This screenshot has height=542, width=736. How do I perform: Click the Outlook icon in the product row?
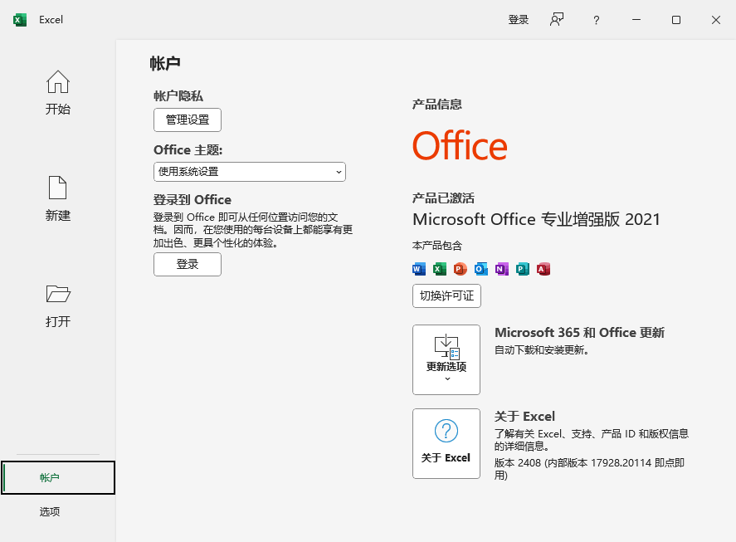480,269
